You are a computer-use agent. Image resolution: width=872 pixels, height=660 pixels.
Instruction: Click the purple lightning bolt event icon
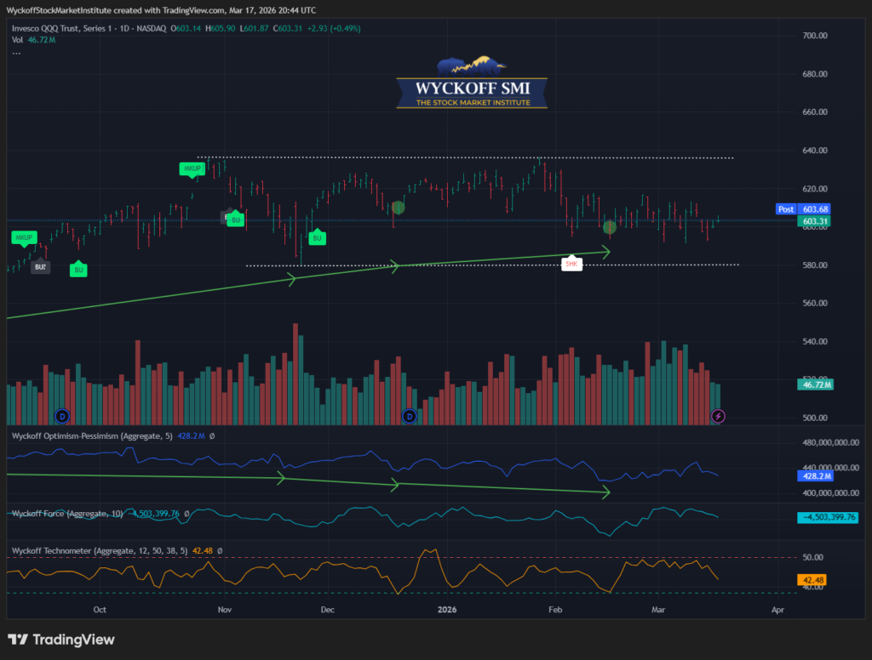tap(719, 416)
